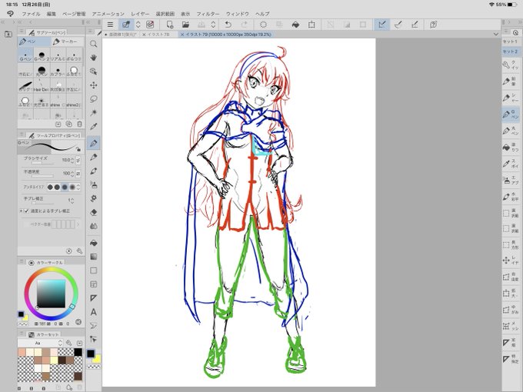Screen dimensions: 523x392
Task: Open the アニメーション menu
Action: pos(108,14)
